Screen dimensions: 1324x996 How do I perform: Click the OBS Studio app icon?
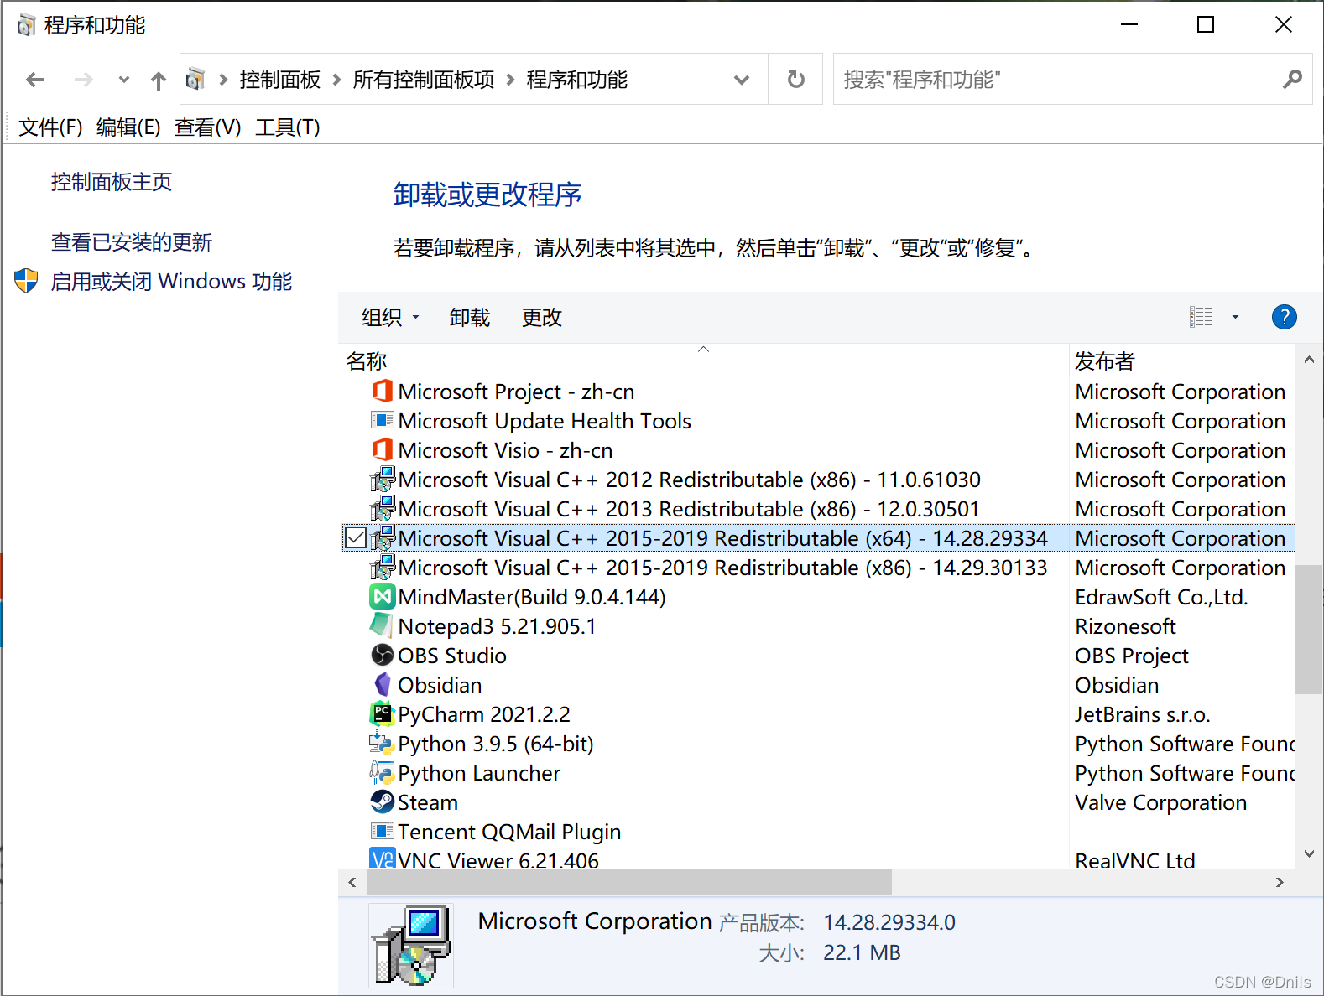point(382,655)
